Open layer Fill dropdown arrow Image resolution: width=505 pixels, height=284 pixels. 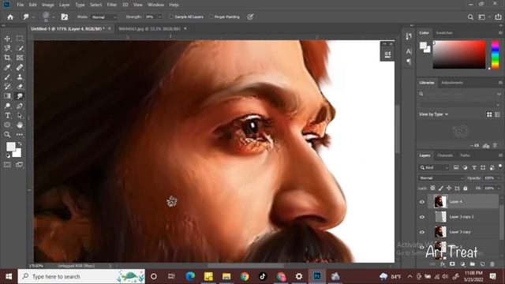[499, 188]
